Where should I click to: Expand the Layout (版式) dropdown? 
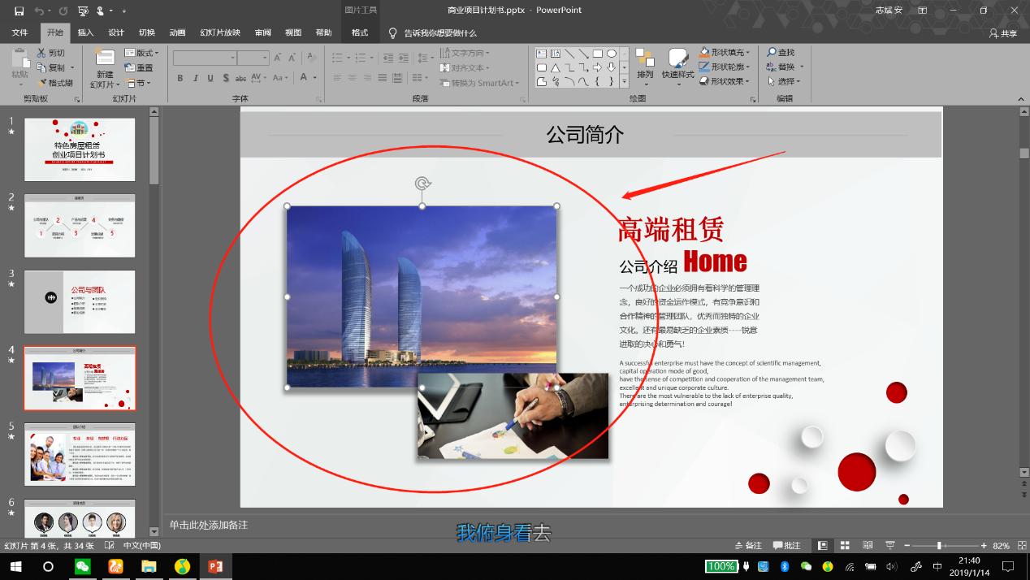click(x=141, y=53)
